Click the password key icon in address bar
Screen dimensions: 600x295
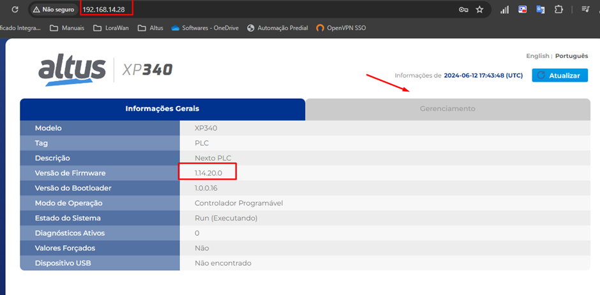click(463, 10)
